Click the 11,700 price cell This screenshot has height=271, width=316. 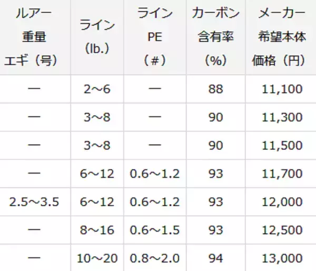[282, 173]
